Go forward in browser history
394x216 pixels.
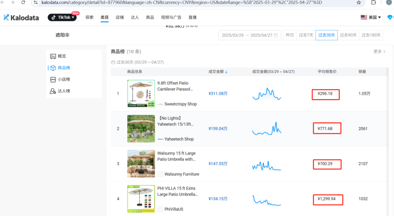[x=12, y=3]
